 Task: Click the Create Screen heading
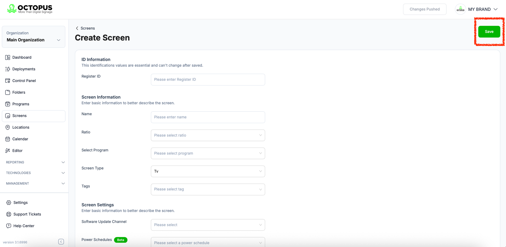coord(102,38)
